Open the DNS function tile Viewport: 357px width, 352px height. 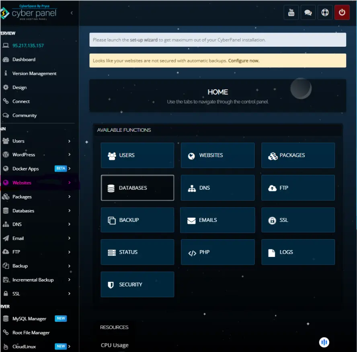[x=217, y=188]
